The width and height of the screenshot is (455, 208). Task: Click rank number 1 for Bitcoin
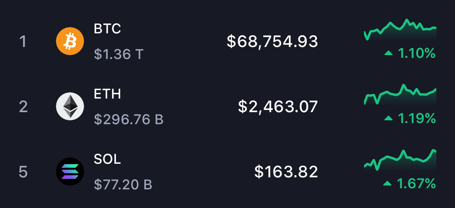(23, 42)
